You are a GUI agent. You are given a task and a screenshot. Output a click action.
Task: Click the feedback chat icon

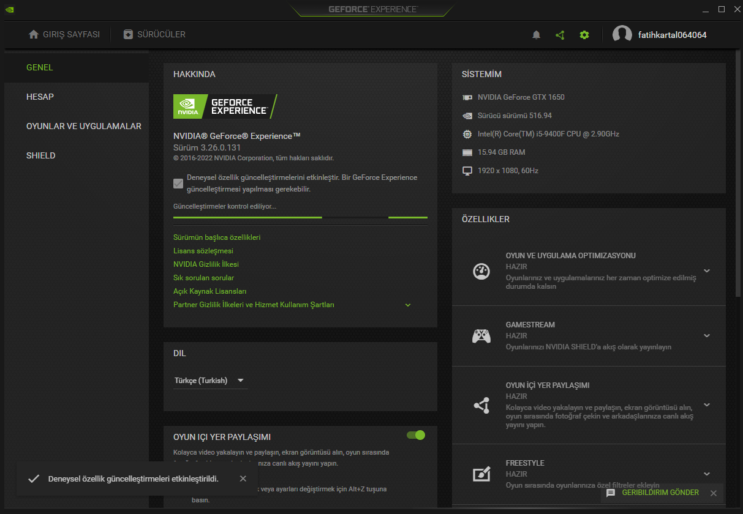tap(611, 493)
